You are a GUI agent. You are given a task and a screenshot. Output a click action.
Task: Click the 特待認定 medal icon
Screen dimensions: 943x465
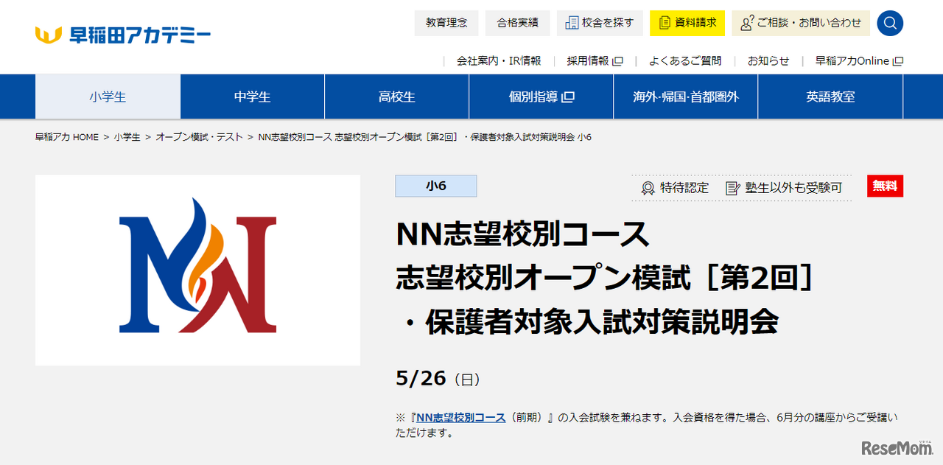648,188
